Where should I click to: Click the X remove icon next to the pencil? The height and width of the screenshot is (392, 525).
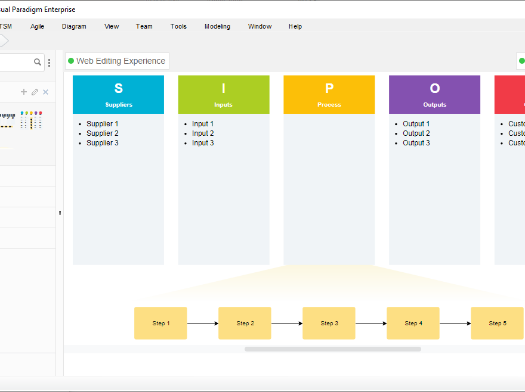[45, 92]
